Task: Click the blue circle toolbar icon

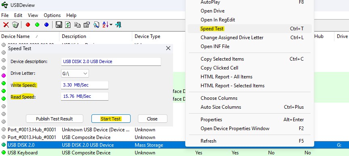Action: [47, 25]
